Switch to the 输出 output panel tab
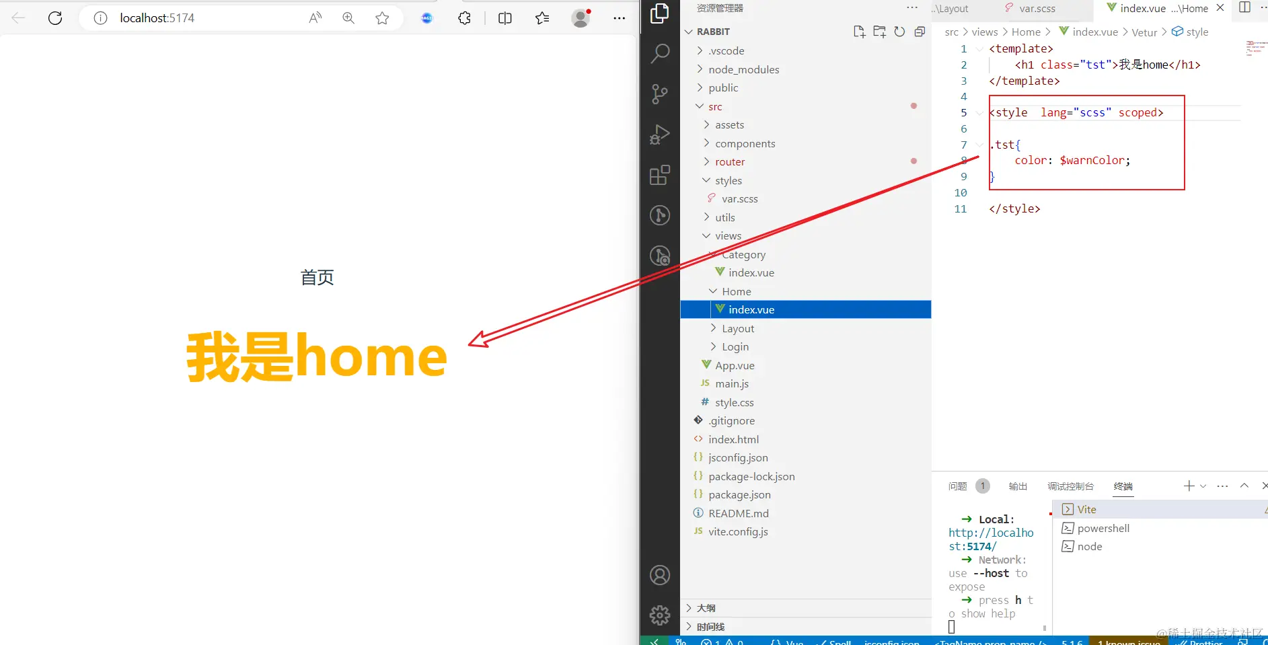 (1018, 486)
